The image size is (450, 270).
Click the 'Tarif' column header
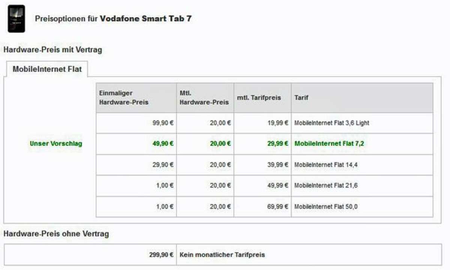(x=362, y=97)
